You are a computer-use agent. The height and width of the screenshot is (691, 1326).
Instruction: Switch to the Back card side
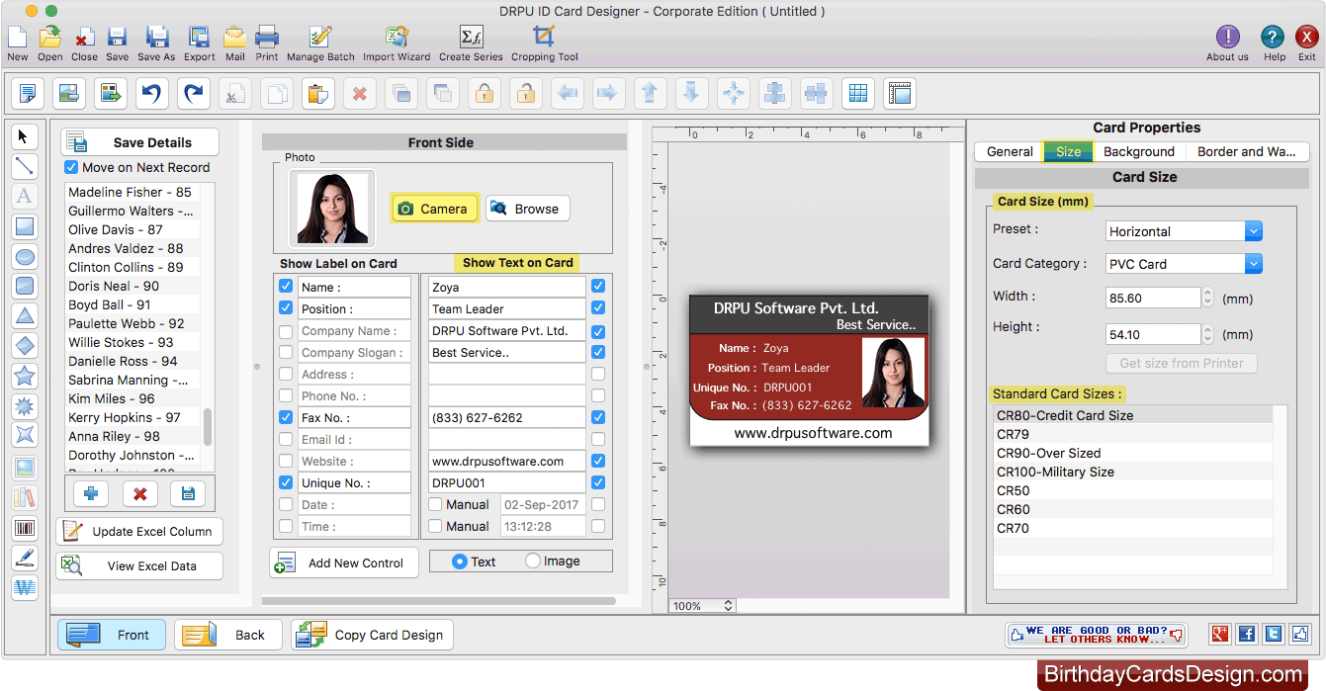tap(228, 635)
